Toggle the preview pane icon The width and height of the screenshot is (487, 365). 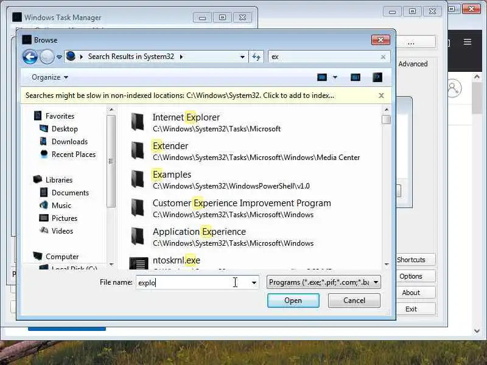tap(356, 77)
